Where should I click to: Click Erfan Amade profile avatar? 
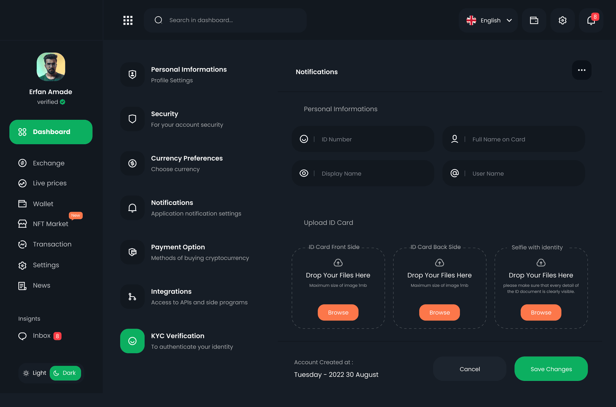pos(51,67)
